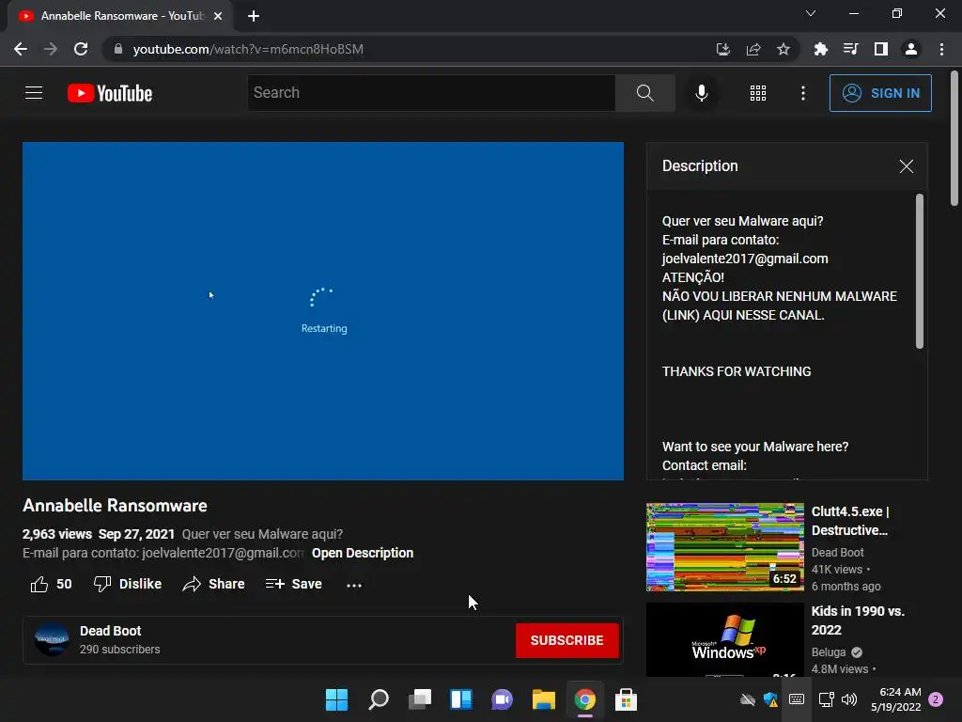
Task: Click the search magnifier button
Action: 644,93
